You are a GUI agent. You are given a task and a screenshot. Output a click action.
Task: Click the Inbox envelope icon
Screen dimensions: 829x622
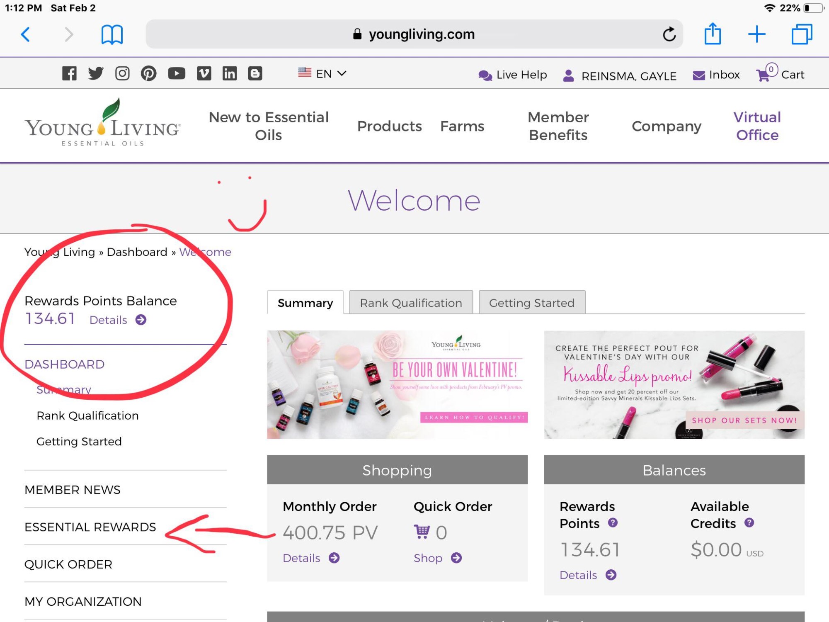click(699, 75)
